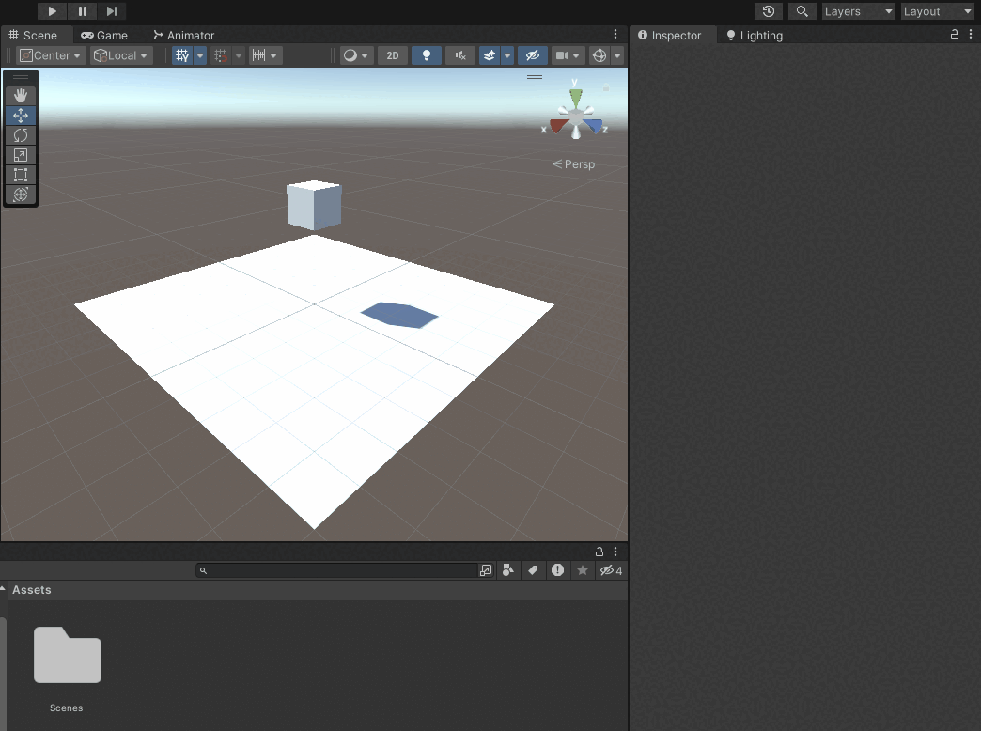Image resolution: width=981 pixels, height=731 pixels.
Task: Toggle grid visibility icon in Scene toolbar
Action: click(182, 55)
